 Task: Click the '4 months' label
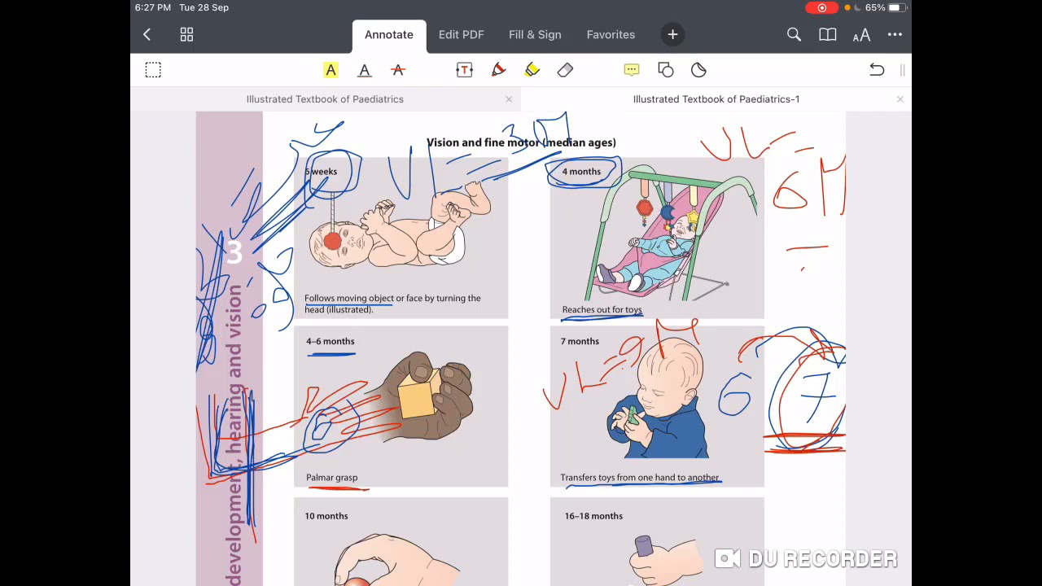point(581,172)
